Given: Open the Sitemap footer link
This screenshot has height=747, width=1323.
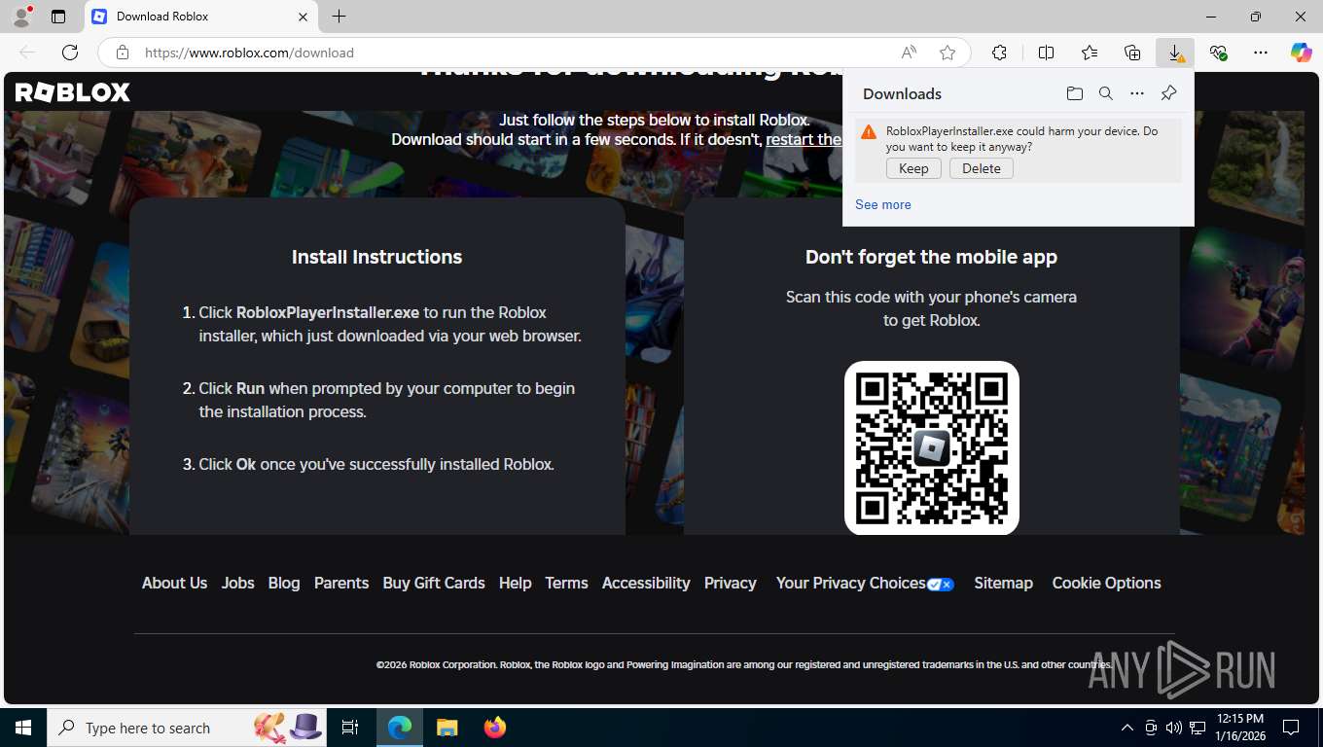Looking at the screenshot, I should click(1003, 583).
